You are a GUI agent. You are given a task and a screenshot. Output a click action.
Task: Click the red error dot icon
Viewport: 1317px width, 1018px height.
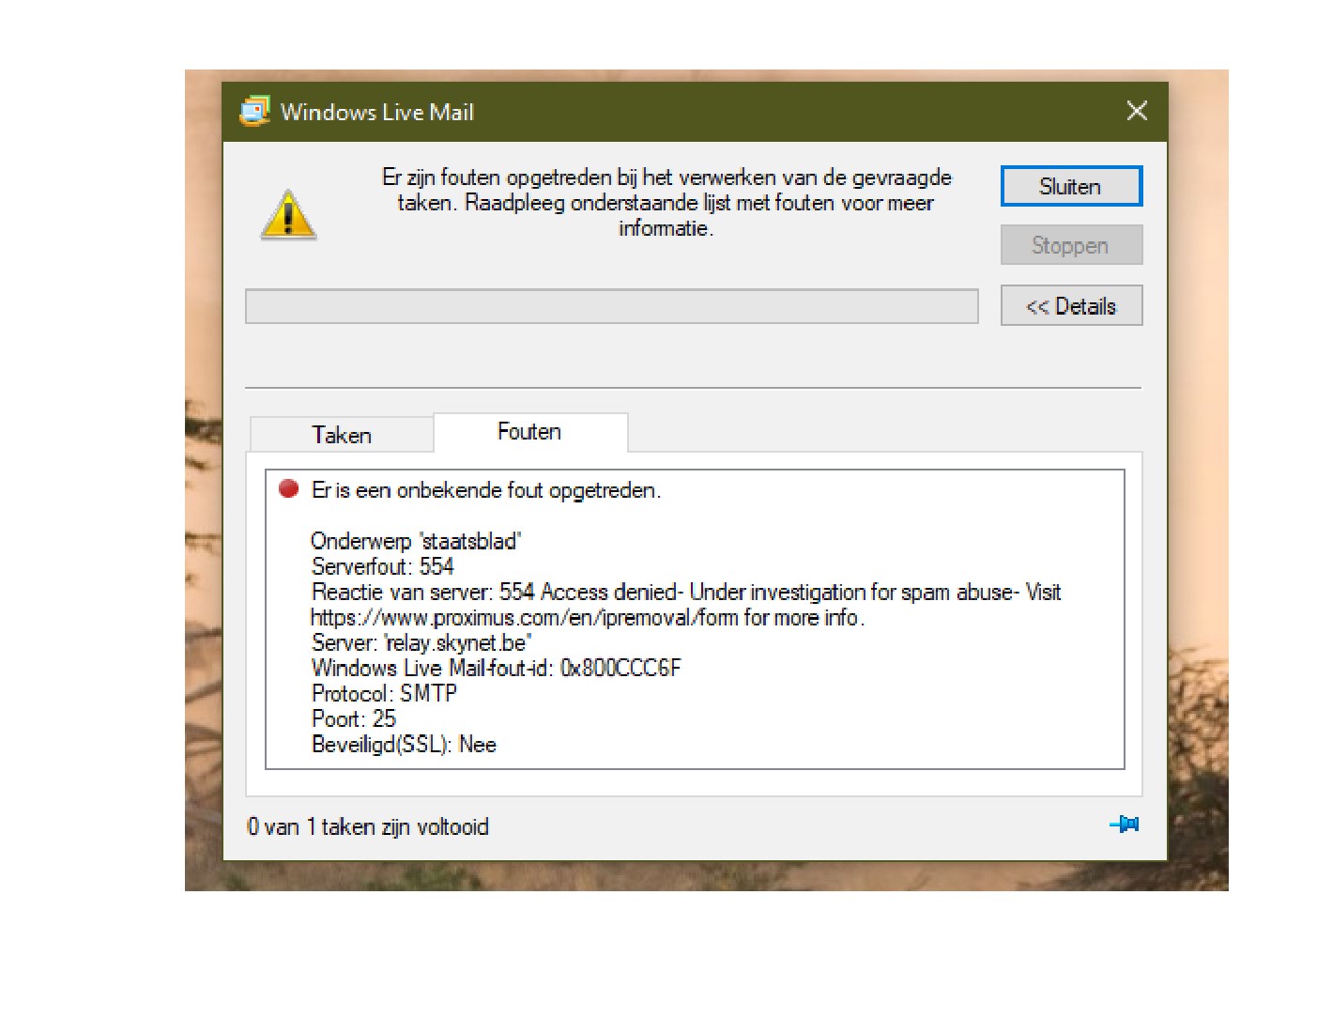pos(288,488)
